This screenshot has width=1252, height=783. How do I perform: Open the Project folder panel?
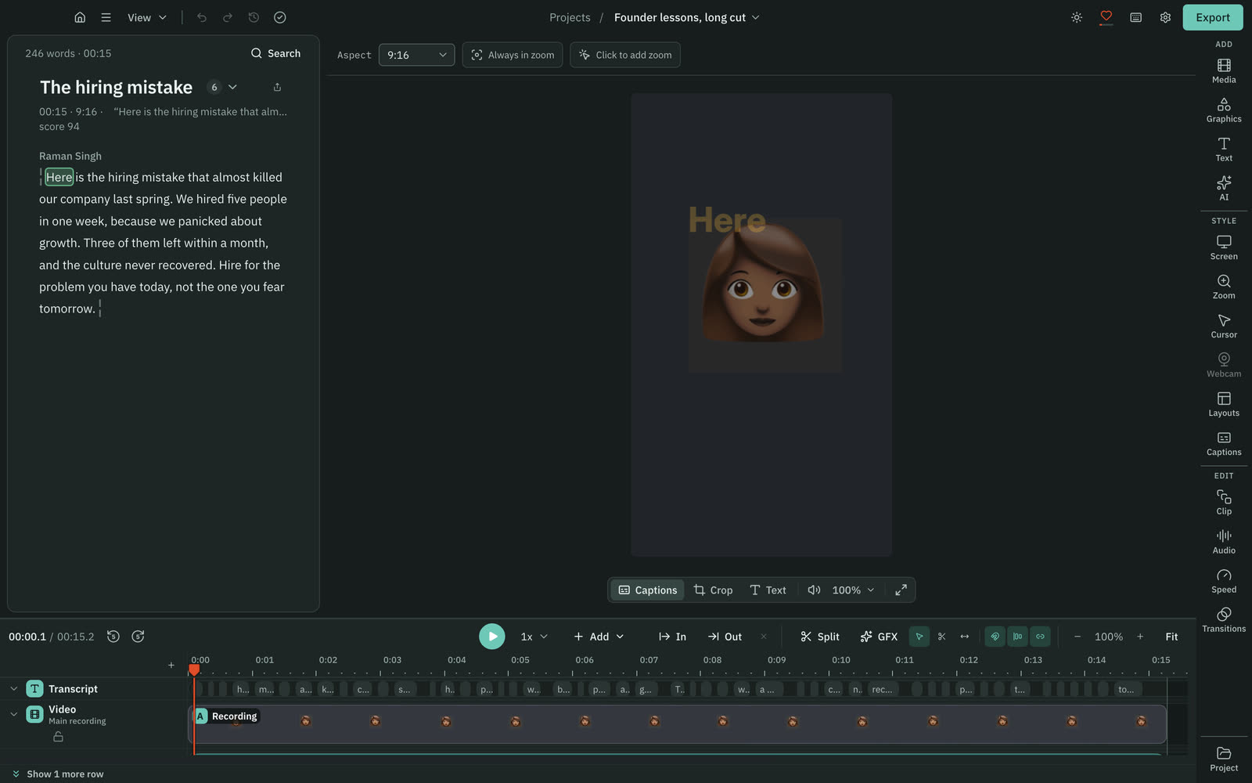click(1224, 760)
